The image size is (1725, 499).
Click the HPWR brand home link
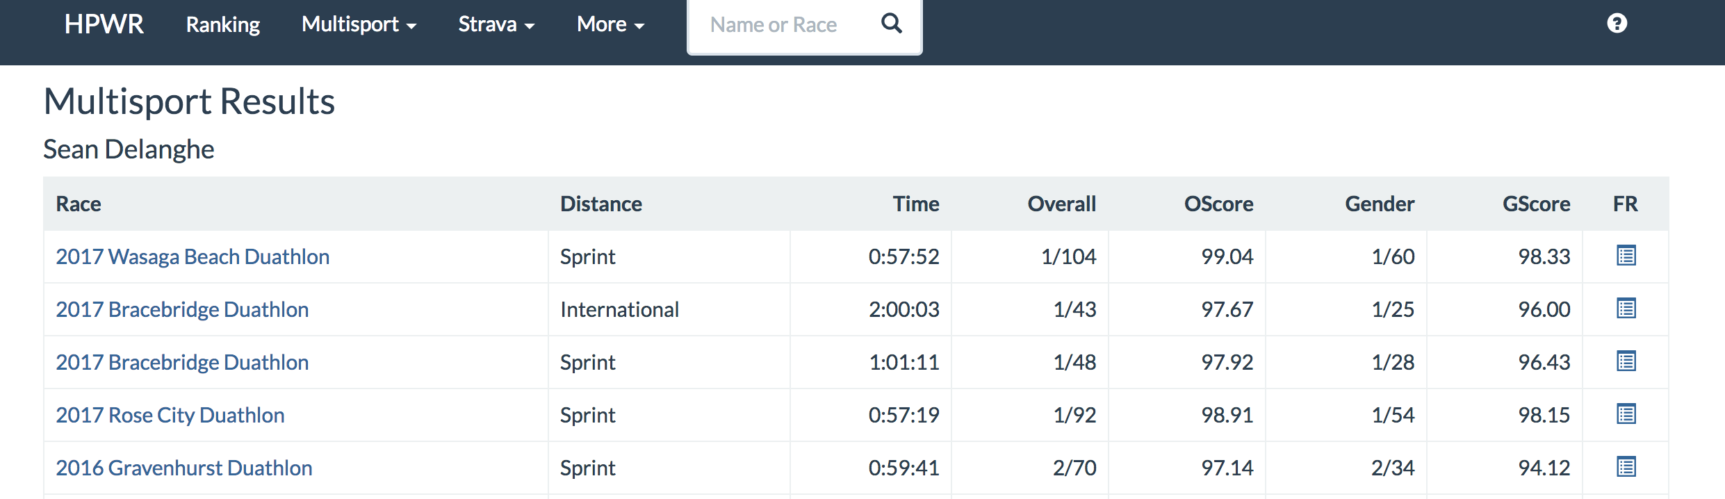coord(104,24)
